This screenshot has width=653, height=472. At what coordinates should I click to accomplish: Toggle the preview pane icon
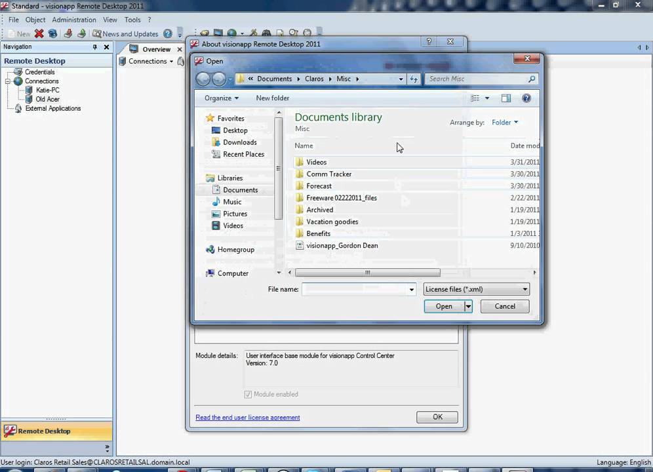click(506, 98)
